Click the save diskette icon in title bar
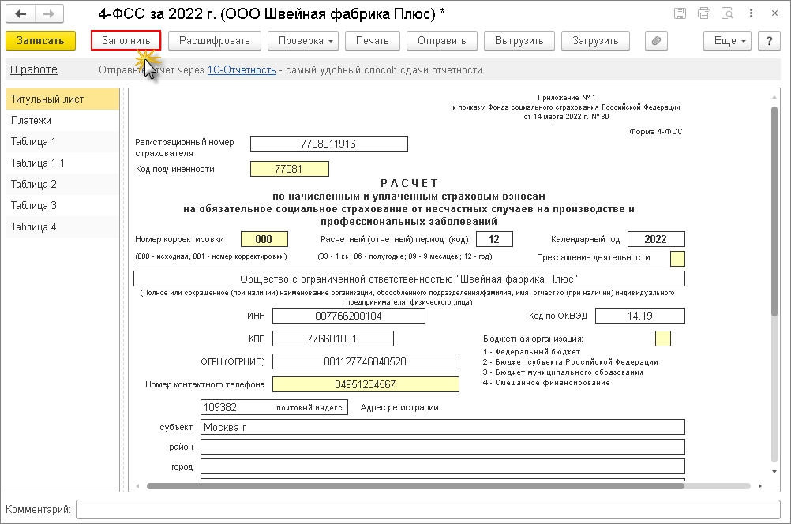The image size is (791, 524). tap(680, 13)
